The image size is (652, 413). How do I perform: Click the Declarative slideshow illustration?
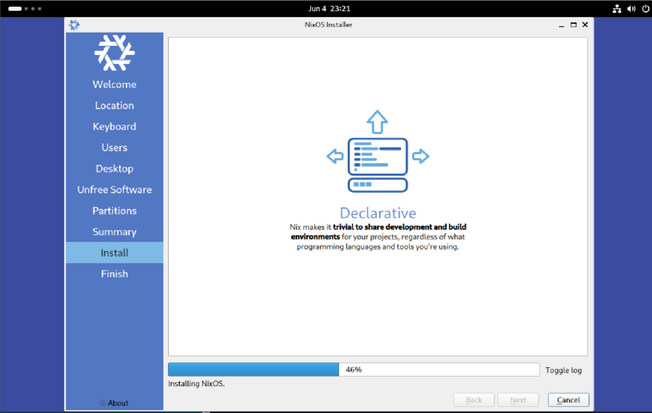(x=377, y=155)
